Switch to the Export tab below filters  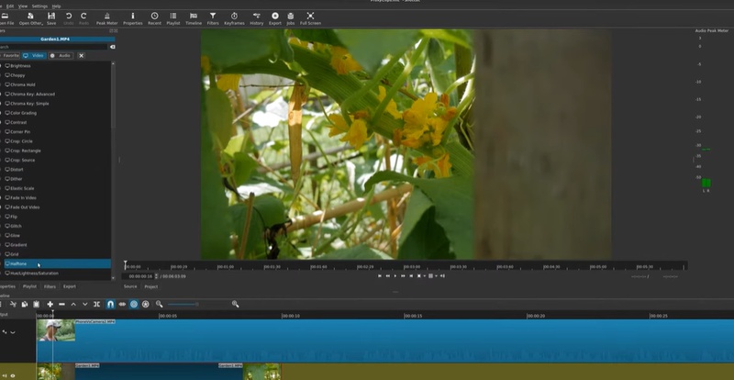[70, 286]
